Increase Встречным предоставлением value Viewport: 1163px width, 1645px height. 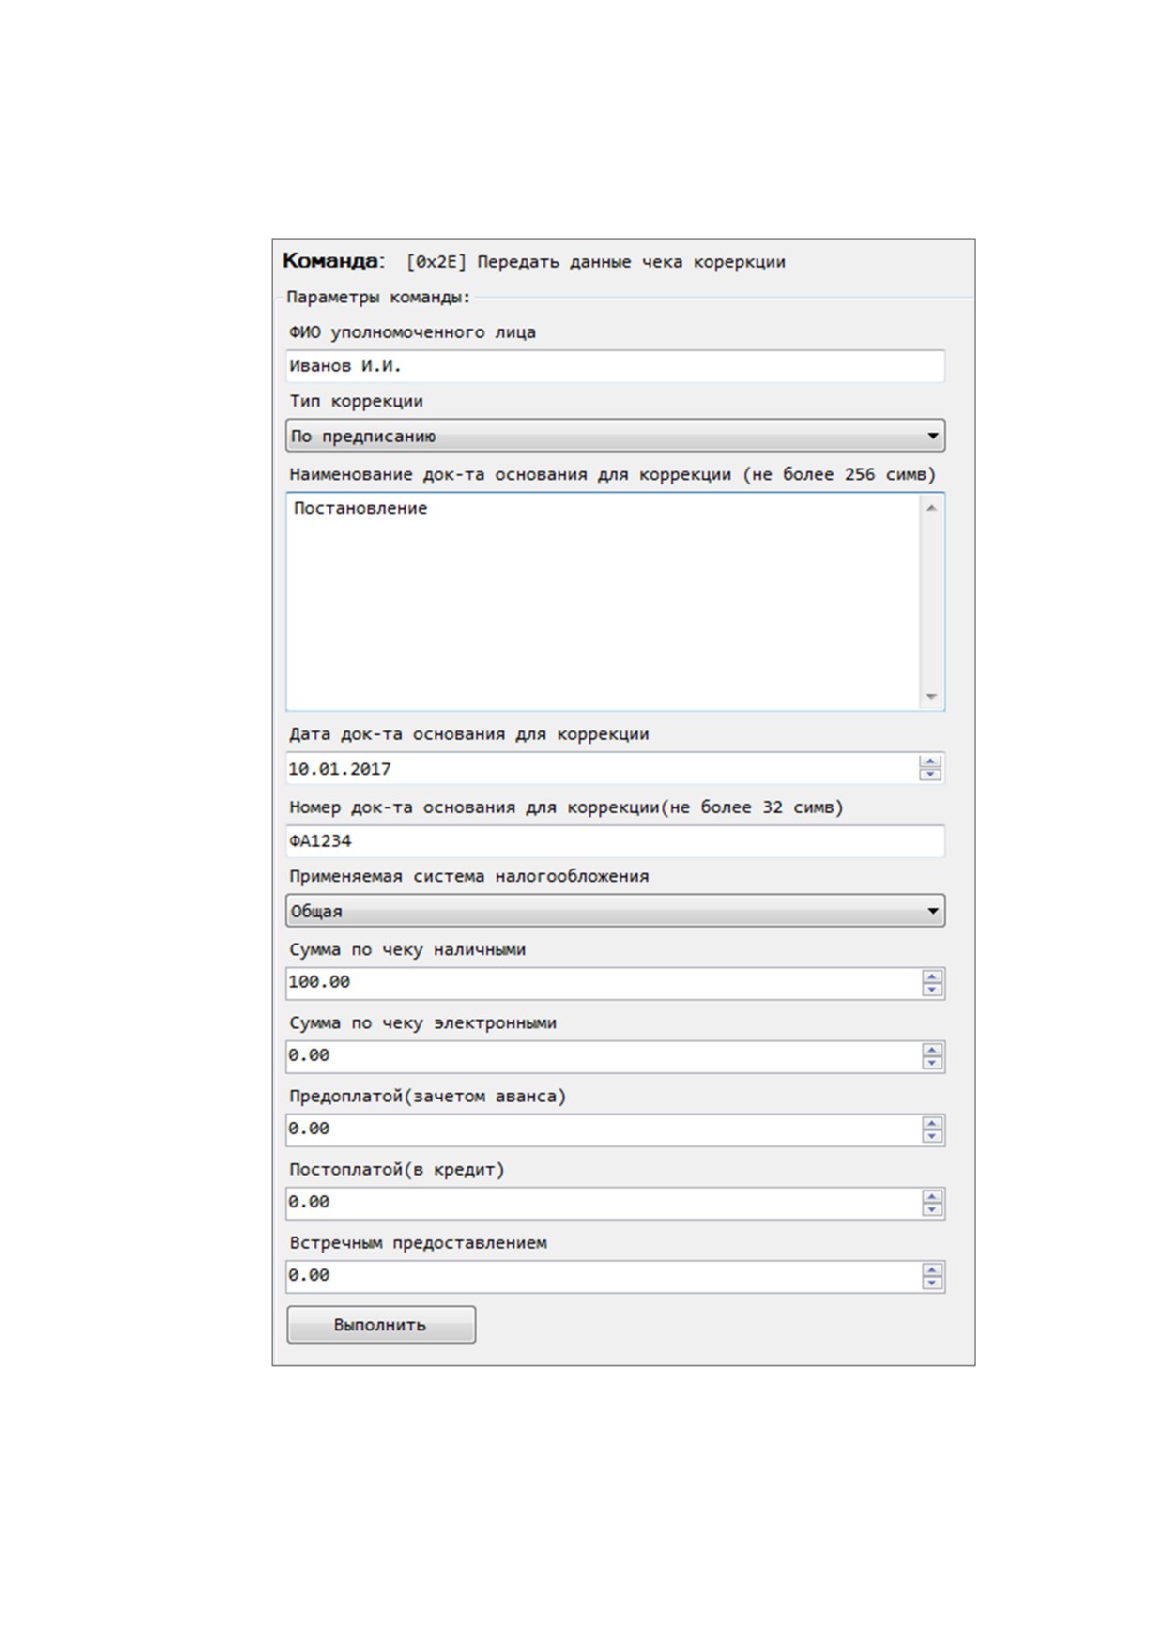click(932, 1269)
